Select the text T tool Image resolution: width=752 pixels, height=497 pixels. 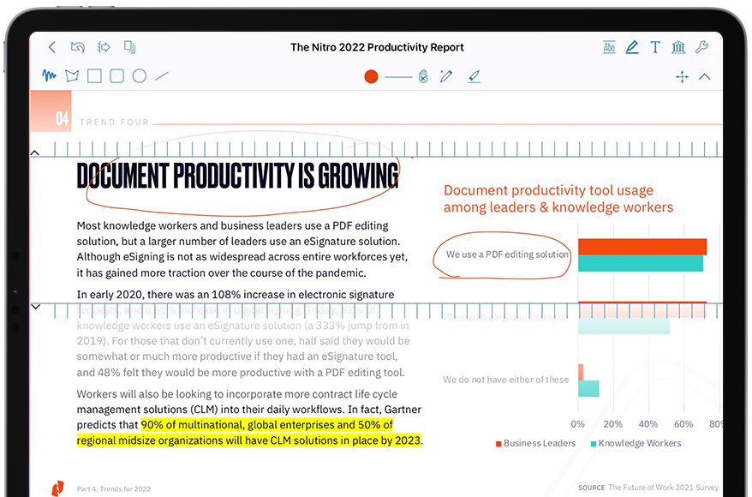(655, 47)
